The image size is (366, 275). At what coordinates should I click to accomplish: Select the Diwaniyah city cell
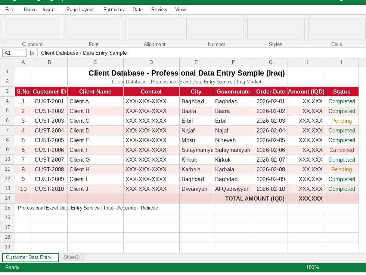pos(196,189)
